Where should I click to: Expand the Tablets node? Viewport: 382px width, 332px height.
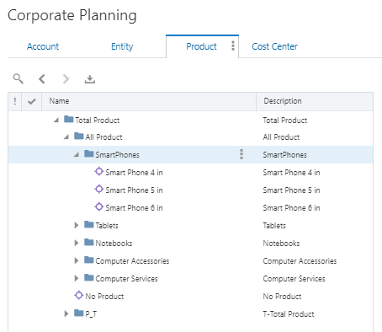[x=77, y=225]
